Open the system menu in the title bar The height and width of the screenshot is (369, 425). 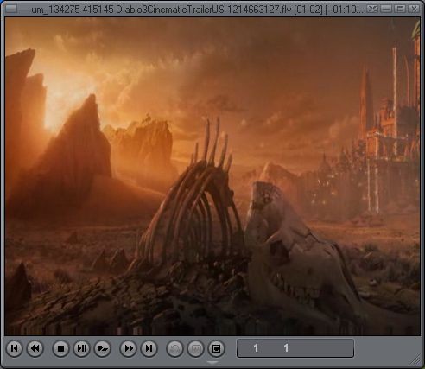coord(11,9)
